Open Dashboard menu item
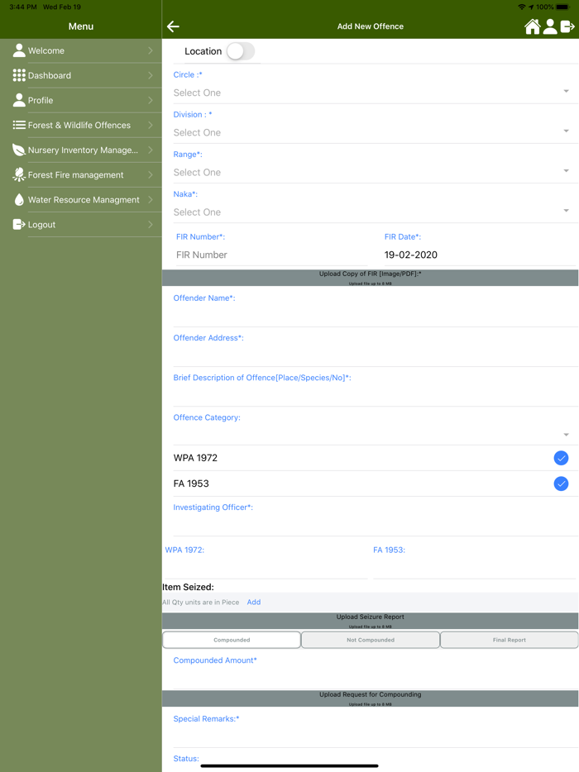This screenshot has height=772, width=579. pyautogui.click(x=81, y=75)
